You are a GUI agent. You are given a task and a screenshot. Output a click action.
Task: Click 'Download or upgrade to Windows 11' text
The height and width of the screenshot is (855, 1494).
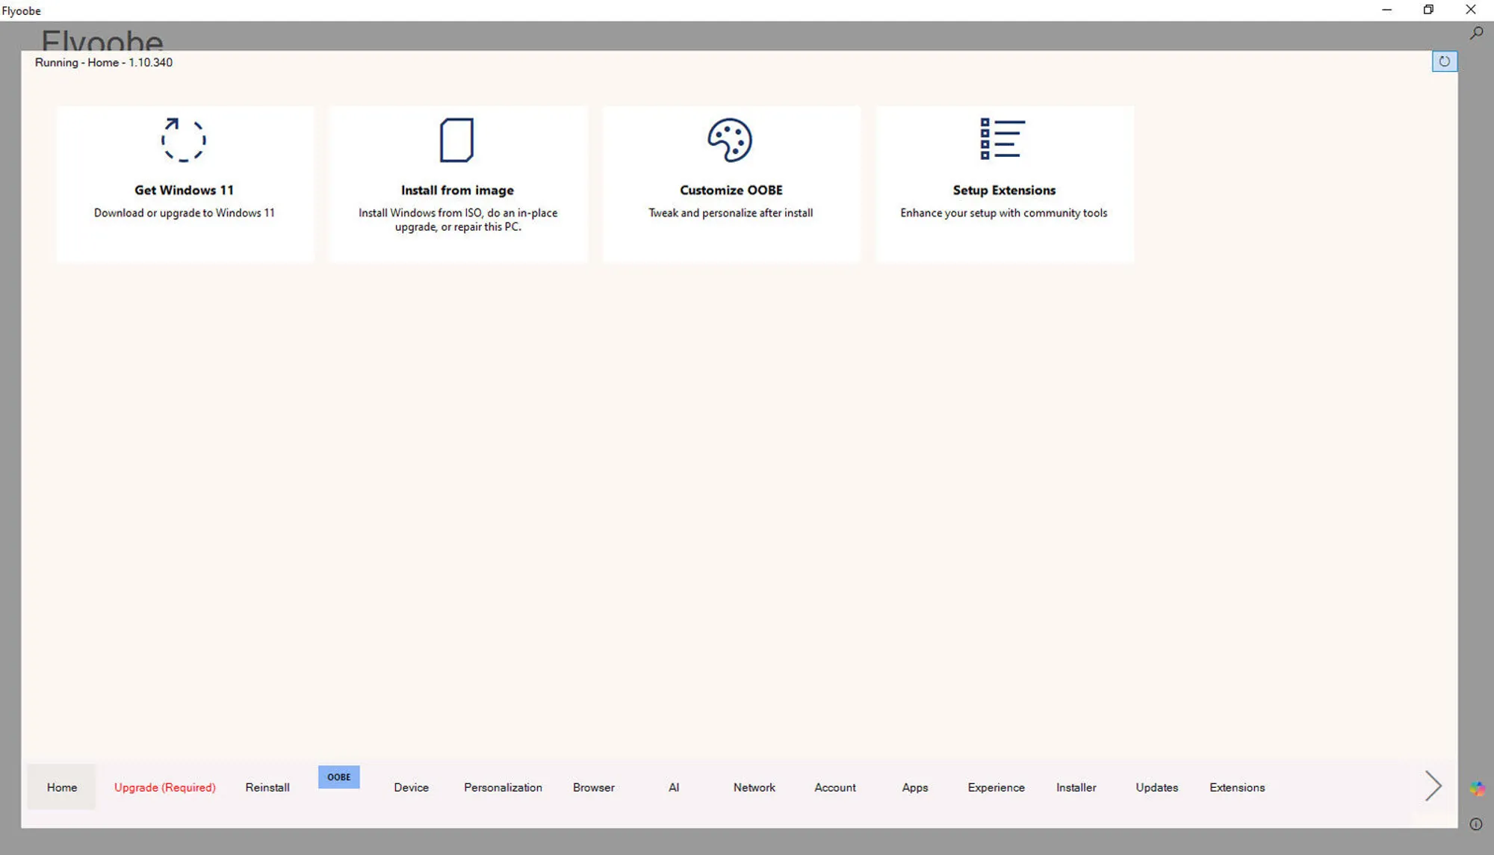[185, 213]
